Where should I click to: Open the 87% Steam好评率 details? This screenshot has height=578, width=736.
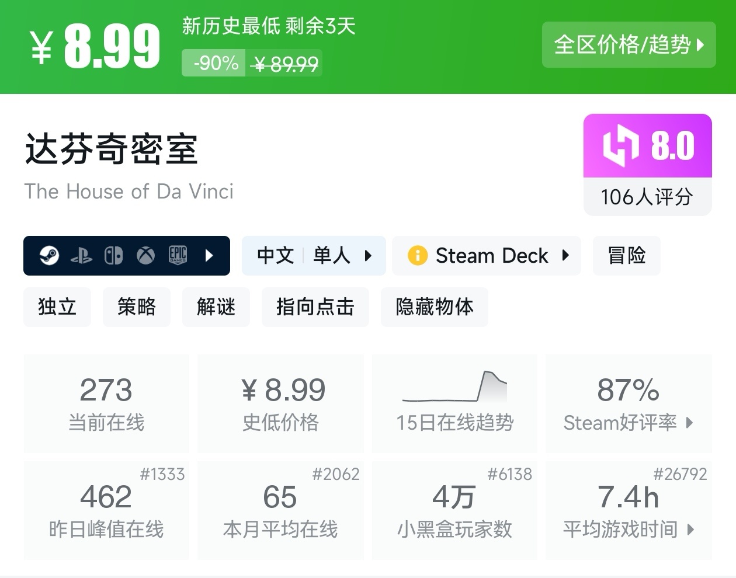coord(629,403)
